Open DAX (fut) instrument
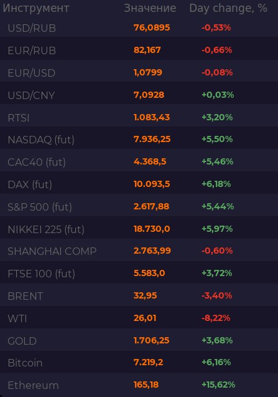This screenshot has width=278, height=397. tap(139, 184)
